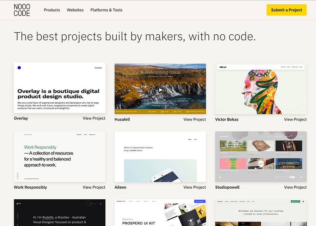Click the NOOO CODE logo
Screen dimensions: 316x226
22,10
